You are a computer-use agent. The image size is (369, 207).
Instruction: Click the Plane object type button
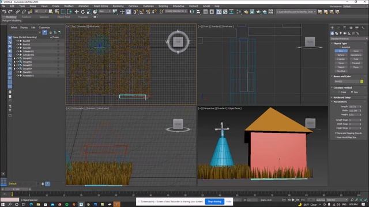click(x=356, y=67)
